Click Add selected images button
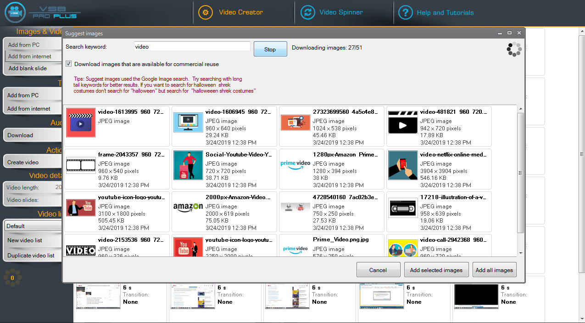The width and height of the screenshot is (585, 323). point(436,270)
